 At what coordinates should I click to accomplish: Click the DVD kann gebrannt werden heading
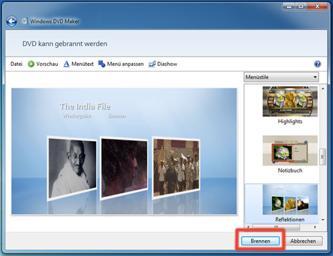click(x=65, y=44)
